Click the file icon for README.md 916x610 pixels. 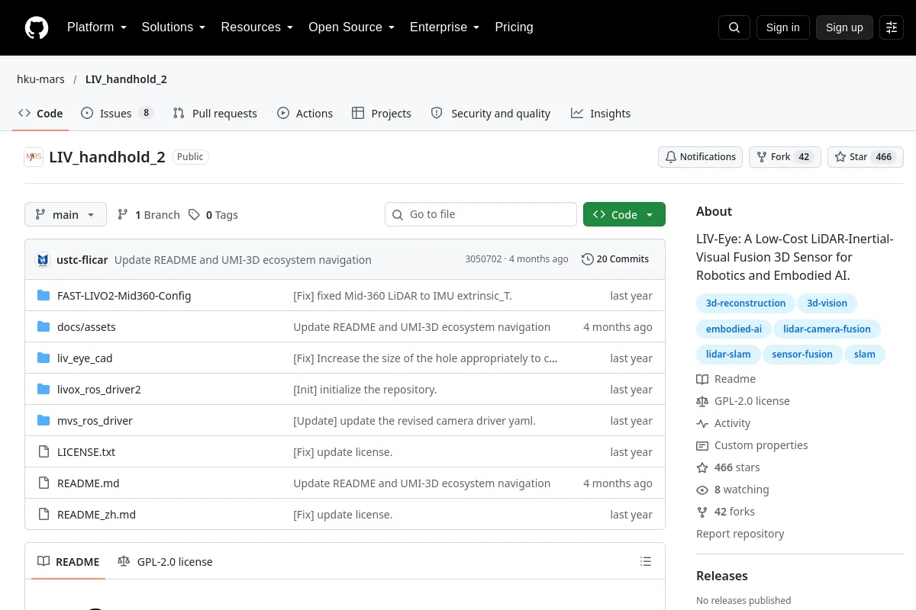(x=44, y=483)
